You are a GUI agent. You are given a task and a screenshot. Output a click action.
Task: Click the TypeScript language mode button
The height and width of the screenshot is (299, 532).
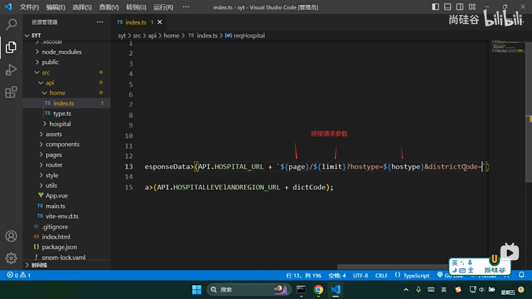(x=416, y=275)
